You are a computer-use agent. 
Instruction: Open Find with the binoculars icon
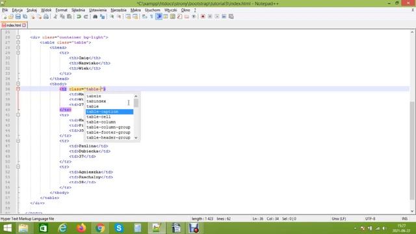(x=95, y=16)
